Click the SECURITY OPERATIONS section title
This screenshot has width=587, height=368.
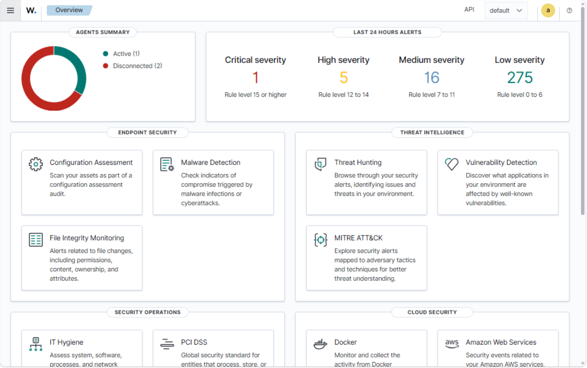point(148,312)
